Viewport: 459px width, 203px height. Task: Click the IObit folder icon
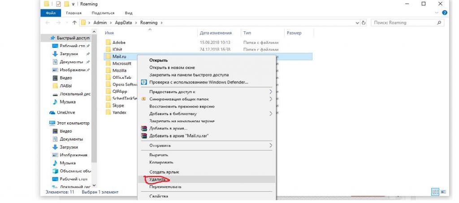click(108, 49)
